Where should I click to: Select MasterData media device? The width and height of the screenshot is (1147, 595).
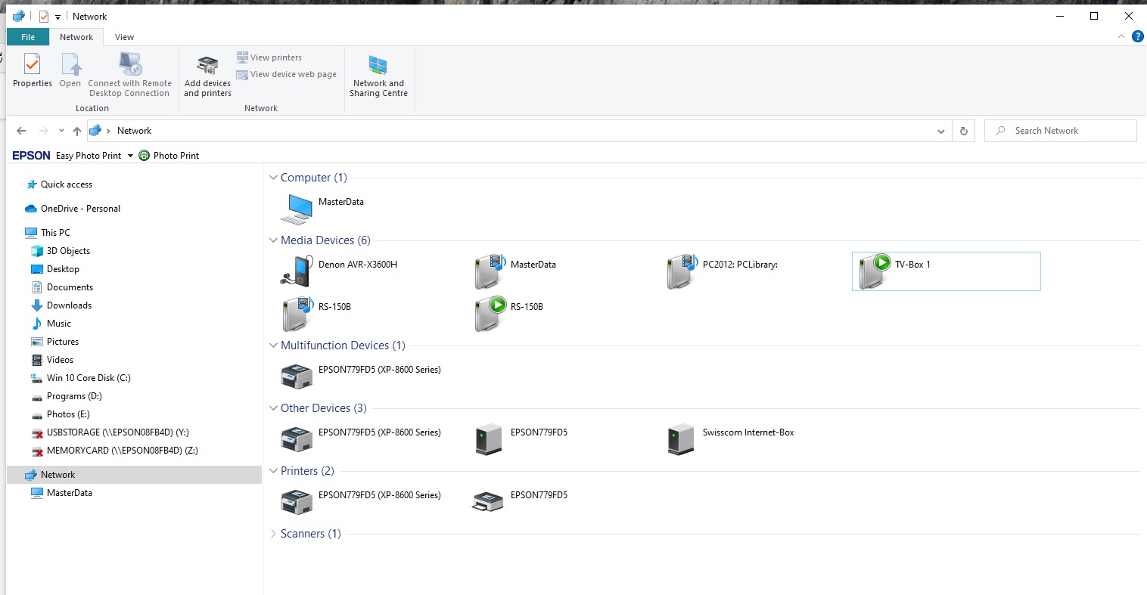516,271
